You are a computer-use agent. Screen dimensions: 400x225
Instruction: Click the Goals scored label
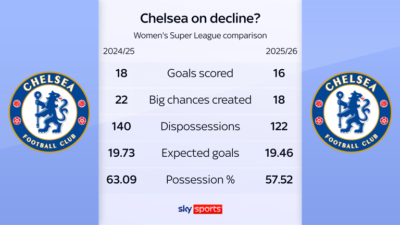click(x=200, y=73)
